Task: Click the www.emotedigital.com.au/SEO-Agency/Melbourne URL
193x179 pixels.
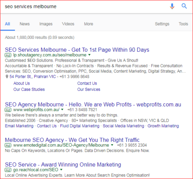Action: pyautogui.click(x=61, y=145)
